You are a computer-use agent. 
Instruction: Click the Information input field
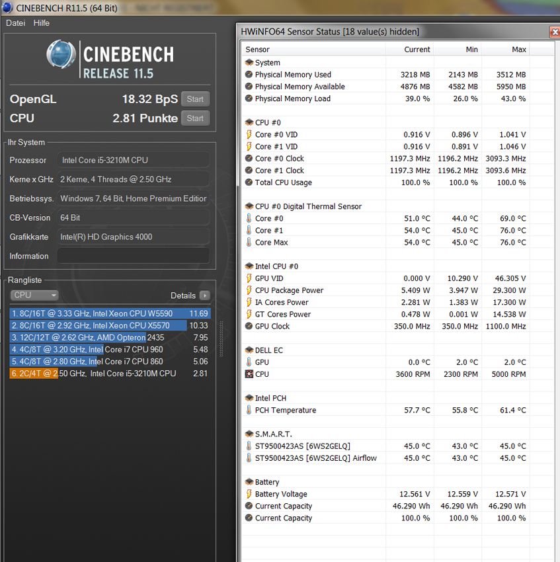click(134, 256)
